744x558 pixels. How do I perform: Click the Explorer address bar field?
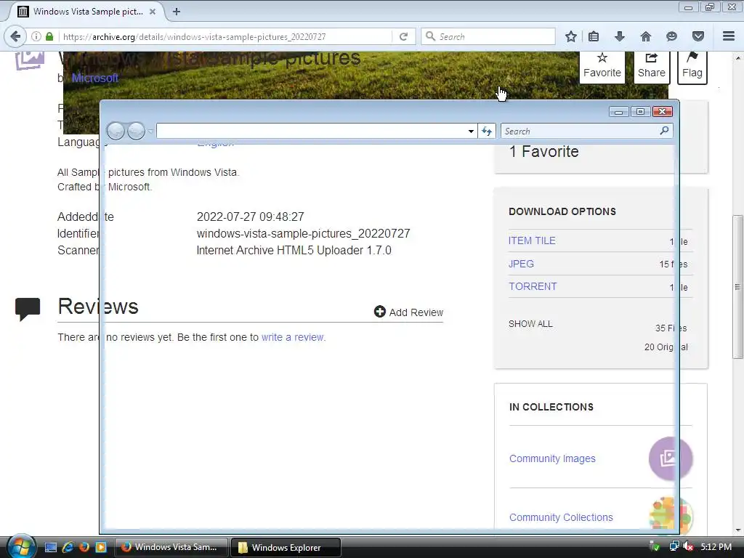(x=311, y=131)
